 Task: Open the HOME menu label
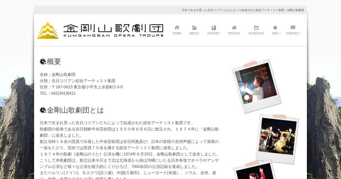click(x=177, y=34)
